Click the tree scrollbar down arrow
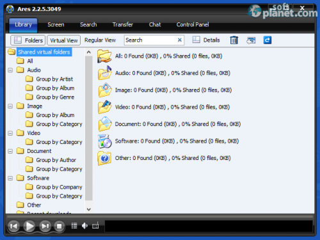 (x=89, y=209)
